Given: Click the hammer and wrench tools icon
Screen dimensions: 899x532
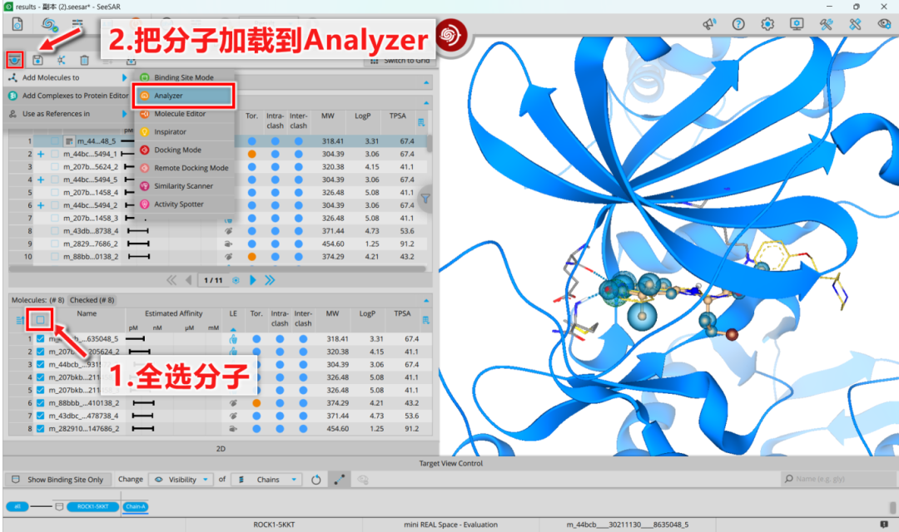Looking at the screenshot, I should point(827,24).
